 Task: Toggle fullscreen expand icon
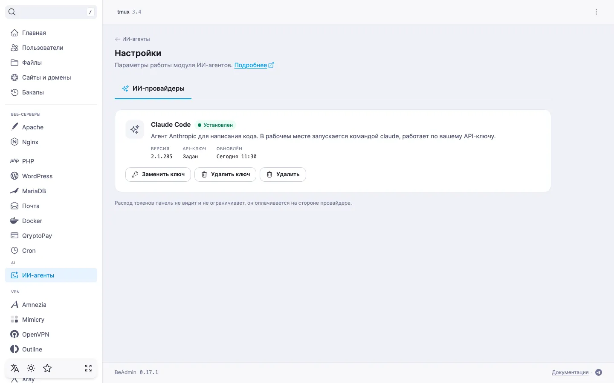88,368
